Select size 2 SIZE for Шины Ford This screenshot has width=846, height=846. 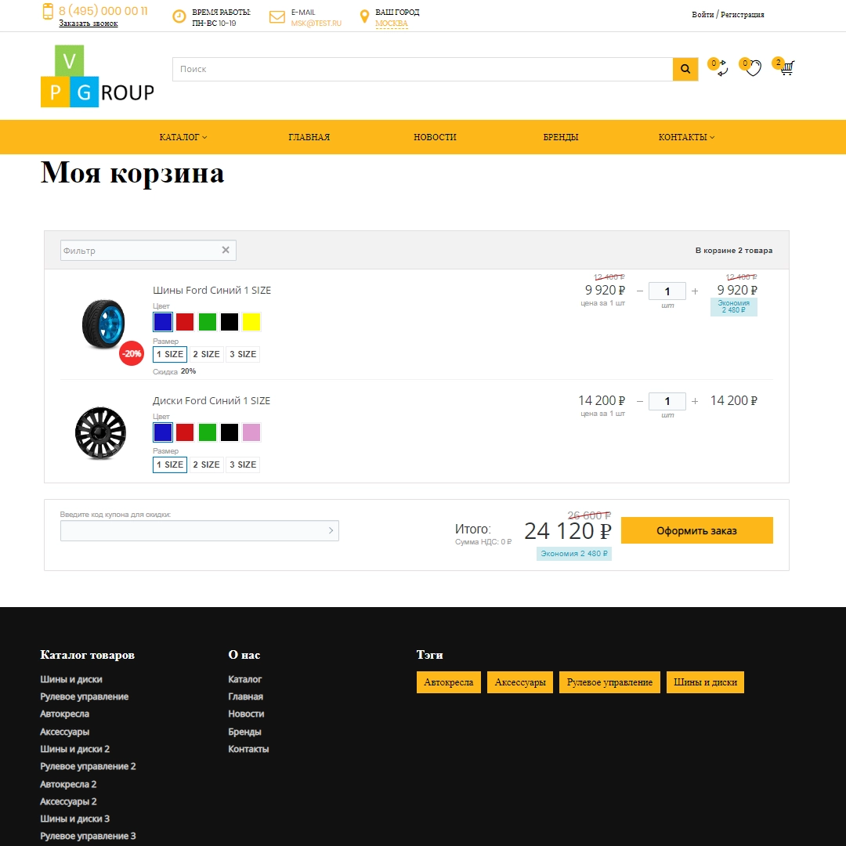205,354
